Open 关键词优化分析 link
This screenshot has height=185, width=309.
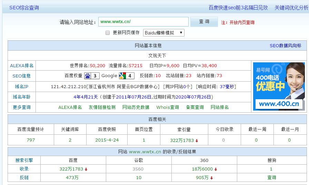pyautogui.click(x=291, y=8)
